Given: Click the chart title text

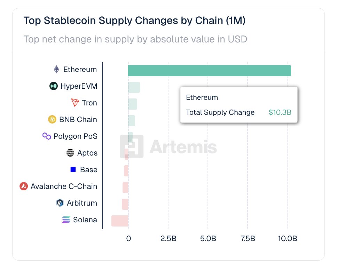Looking at the screenshot, I should (134, 21).
